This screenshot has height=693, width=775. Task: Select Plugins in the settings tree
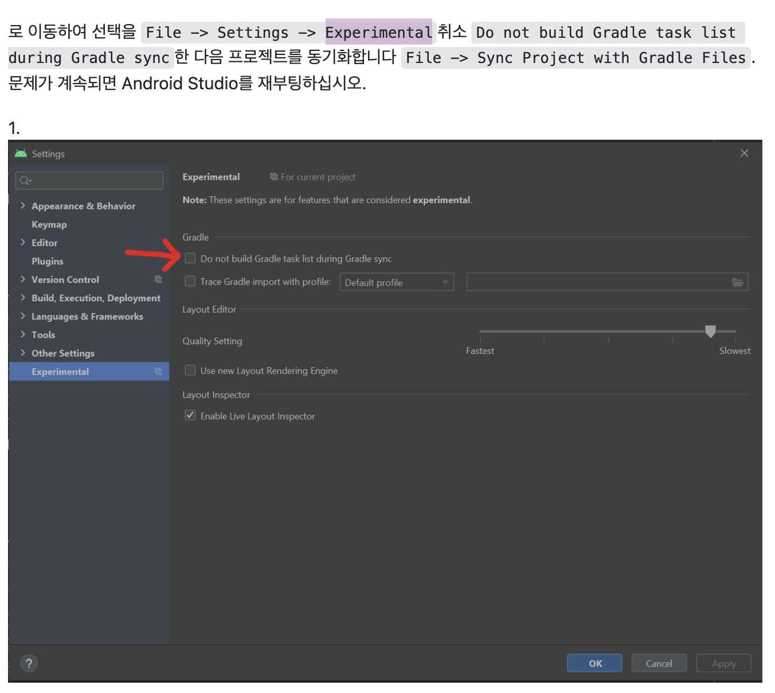coord(48,261)
